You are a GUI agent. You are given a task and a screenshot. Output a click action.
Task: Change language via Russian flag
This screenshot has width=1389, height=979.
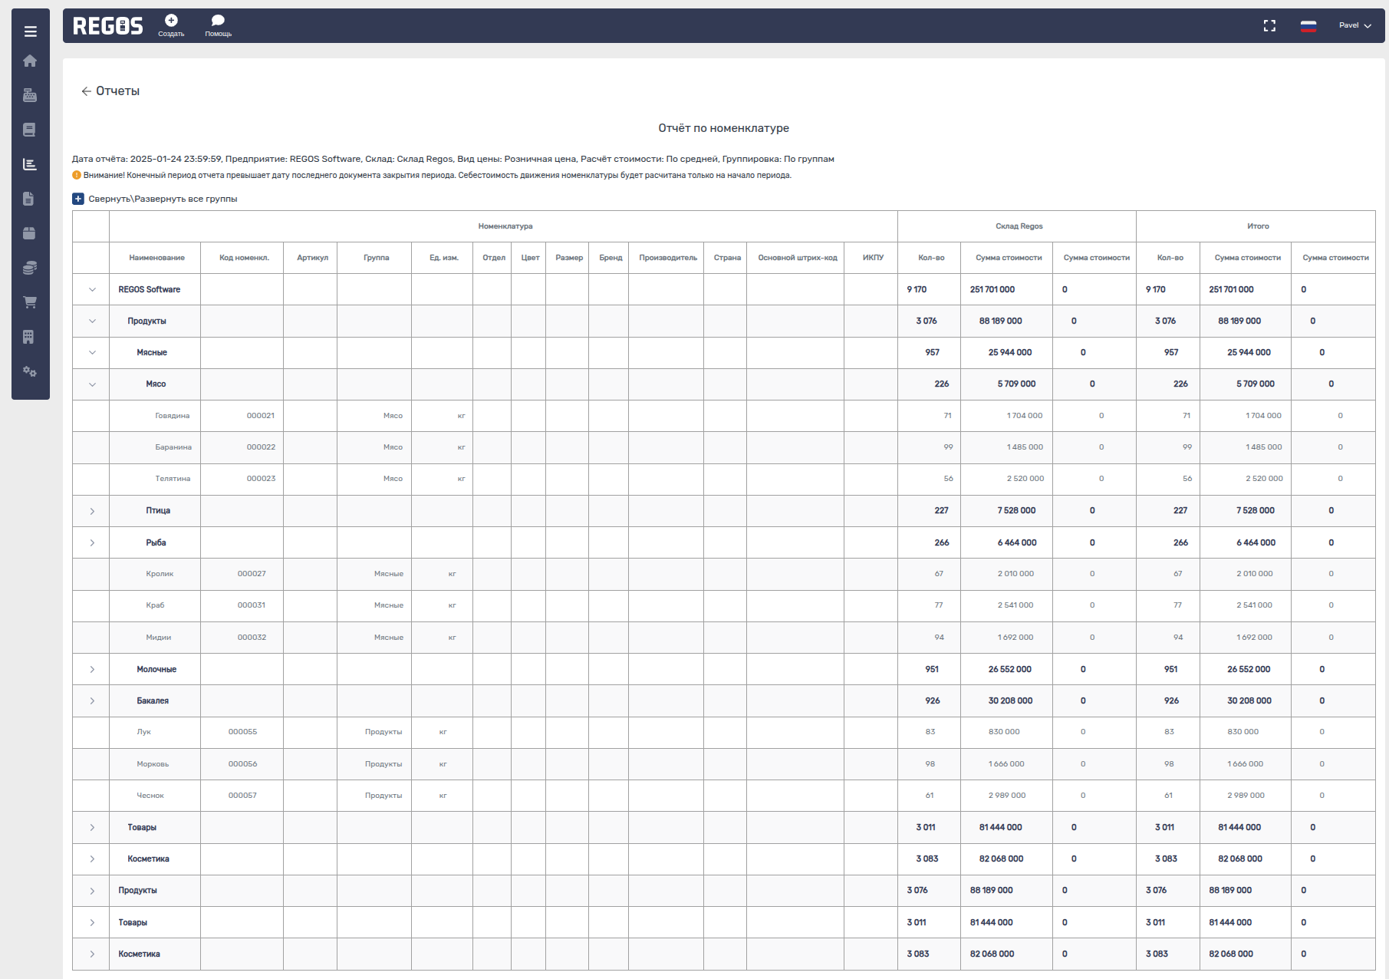(1308, 26)
